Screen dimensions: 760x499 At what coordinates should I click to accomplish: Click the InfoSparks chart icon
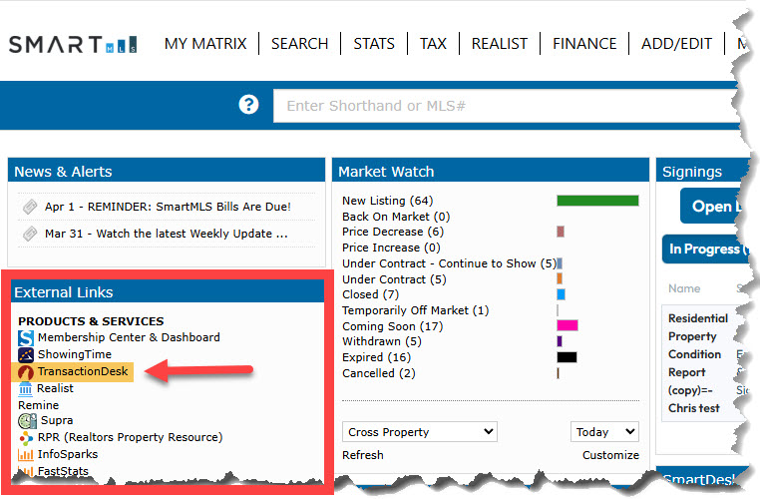tap(26, 454)
